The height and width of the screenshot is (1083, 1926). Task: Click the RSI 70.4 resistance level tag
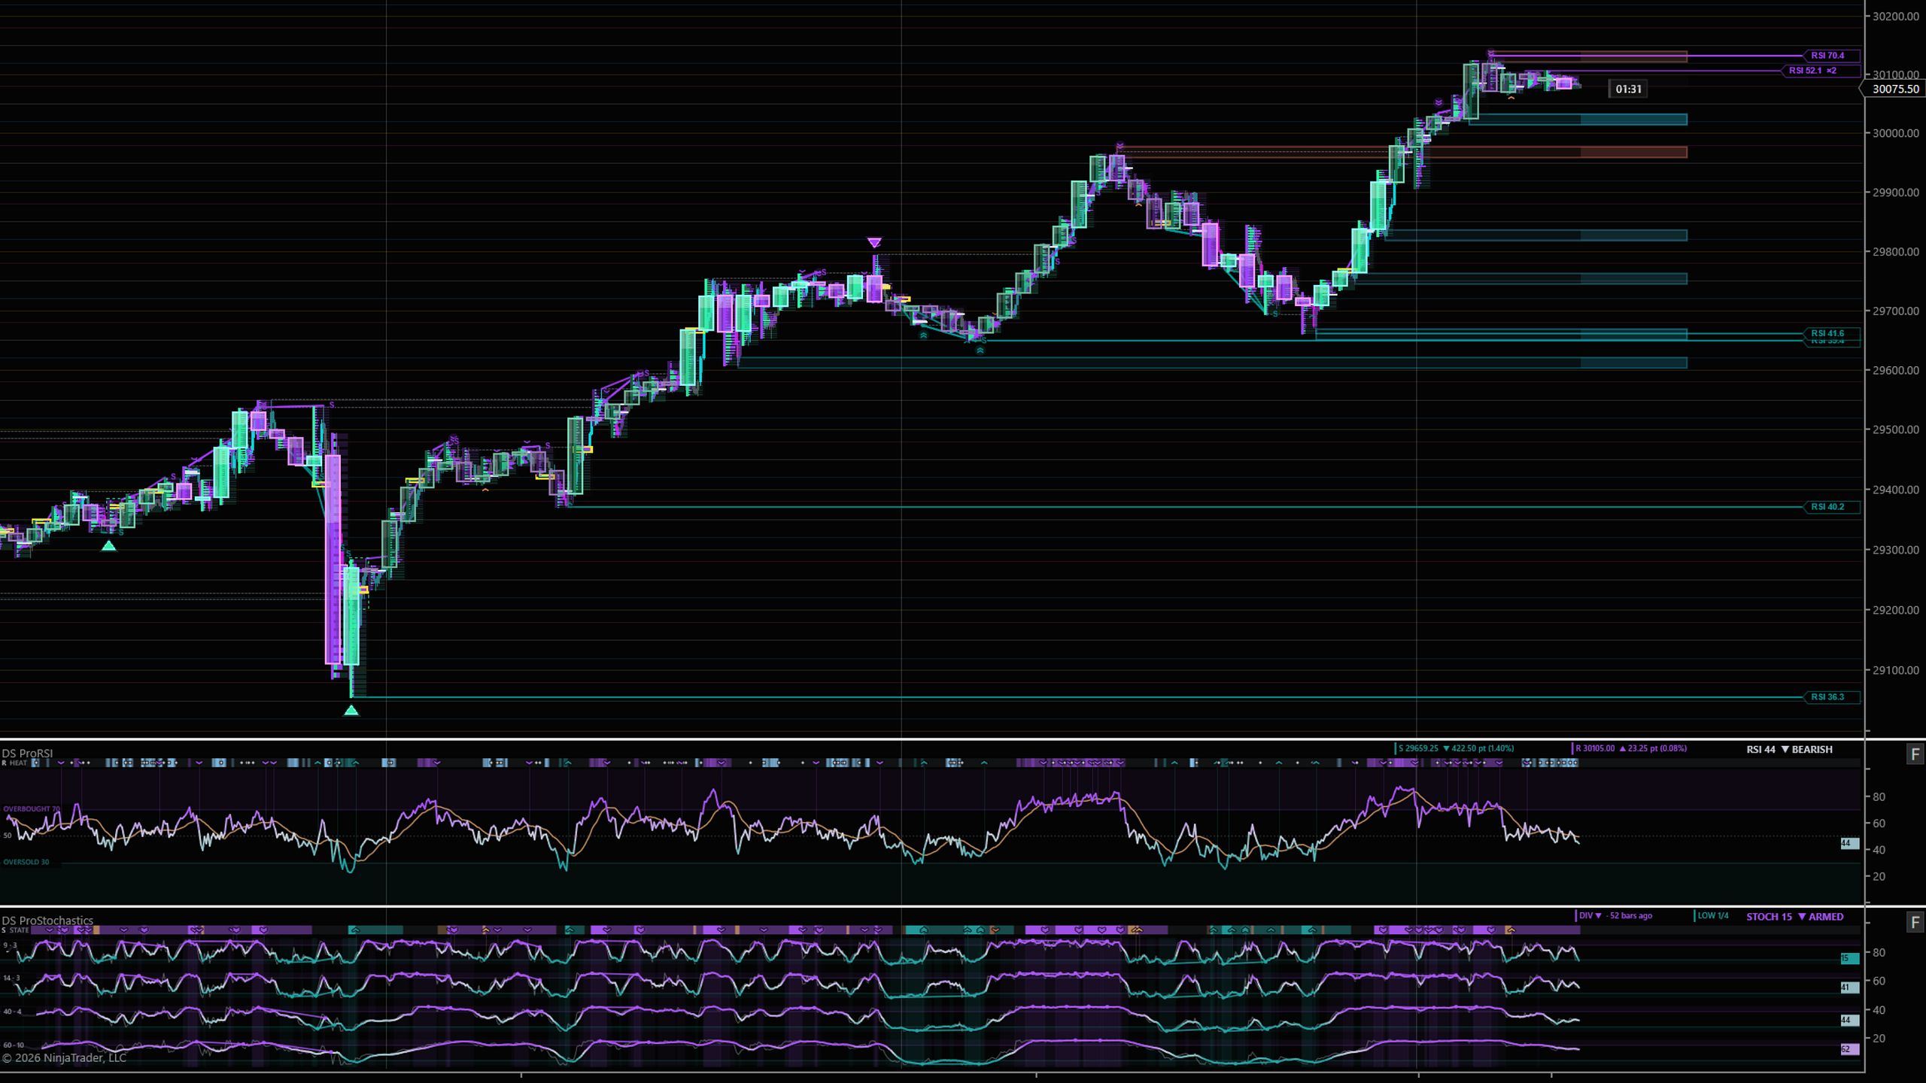[1832, 56]
